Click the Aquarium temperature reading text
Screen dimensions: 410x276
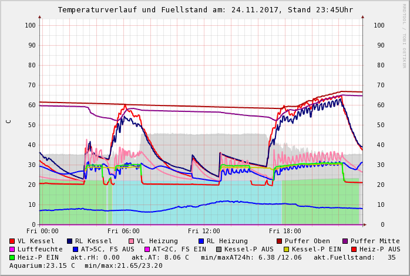(x=42, y=265)
